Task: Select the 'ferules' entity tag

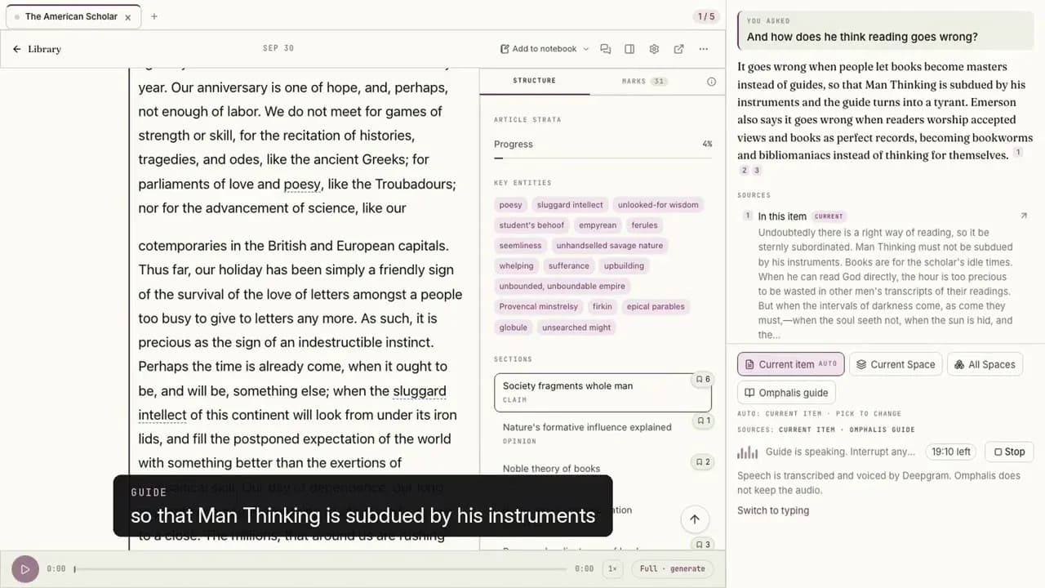Action: [x=644, y=225]
